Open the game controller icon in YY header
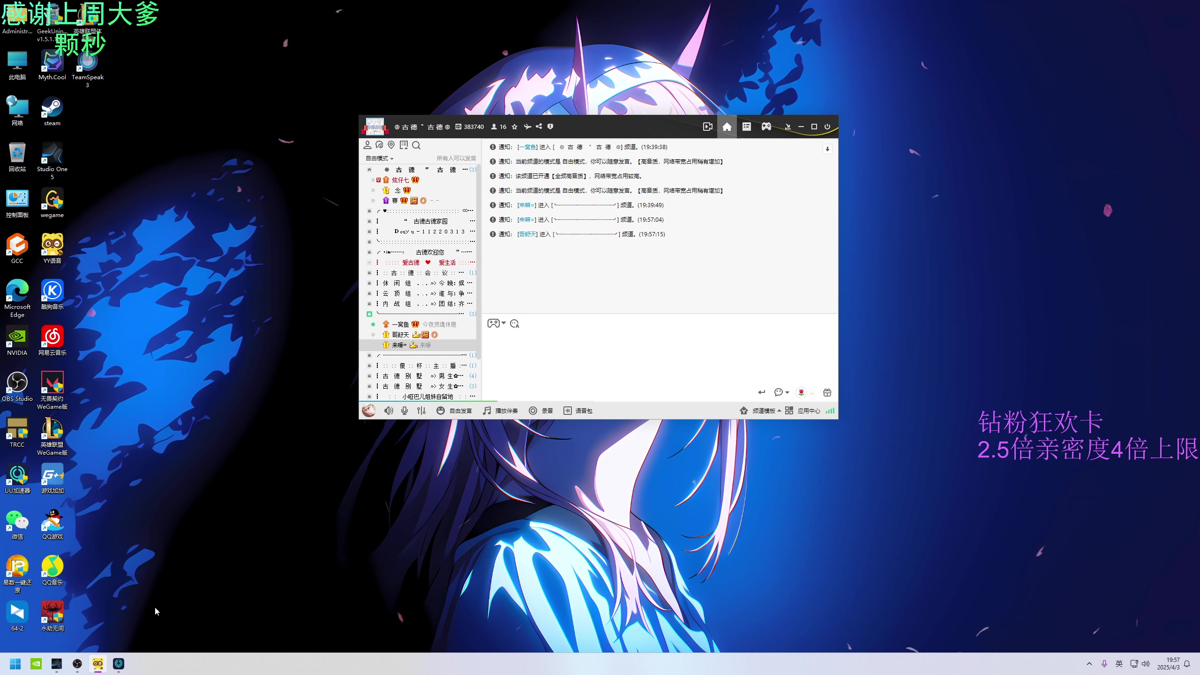The height and width of the screenshot is (675, 1200). pyautogui.click(x=766, y=127)
